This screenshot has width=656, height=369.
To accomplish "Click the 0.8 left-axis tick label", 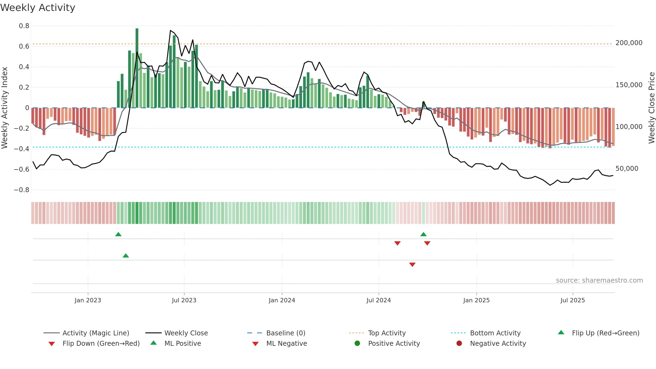I will 24,26.
